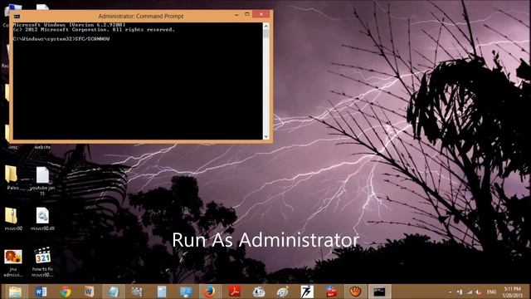531x299 pixels.
Task: Minimize the Command Prompt window
Action: 236,15
